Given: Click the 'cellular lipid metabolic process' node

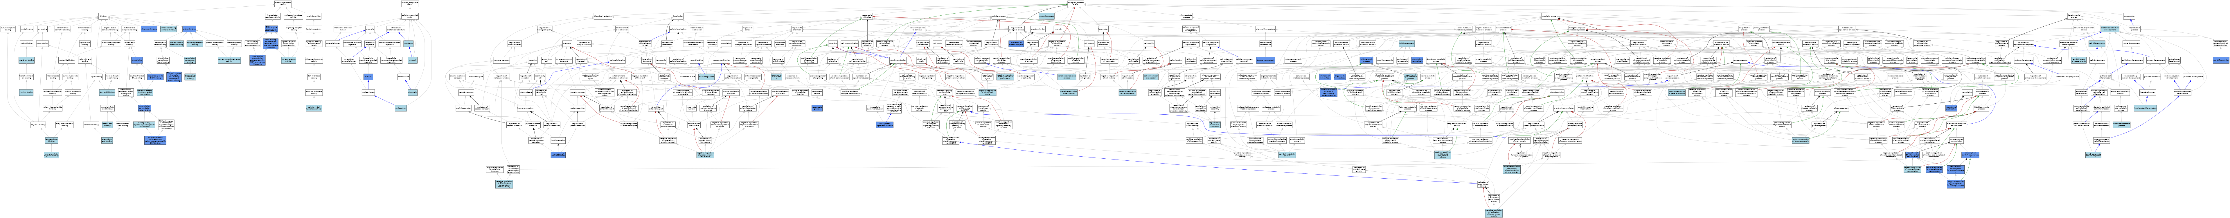Looking at the screenshot, I should (1301, 77).
